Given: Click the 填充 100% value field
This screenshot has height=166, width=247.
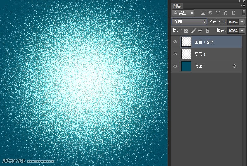Looking at the screenshot, I should (233, 31).
